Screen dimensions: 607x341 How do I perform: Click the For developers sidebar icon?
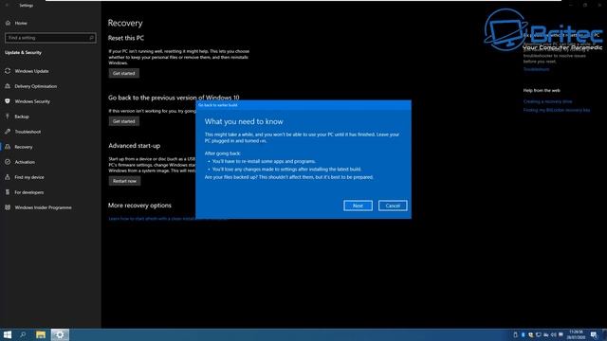pos(8,192)
